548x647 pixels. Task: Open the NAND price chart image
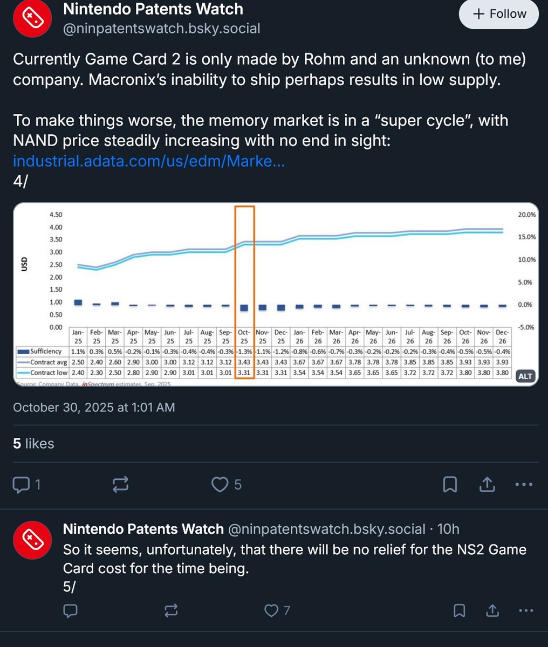(x=275, y=280)
